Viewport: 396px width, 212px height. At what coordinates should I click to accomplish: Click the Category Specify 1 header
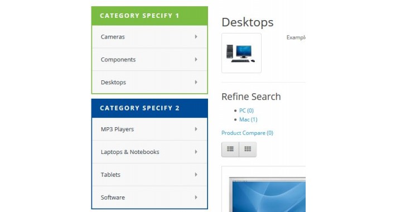[x=149, y=16]
